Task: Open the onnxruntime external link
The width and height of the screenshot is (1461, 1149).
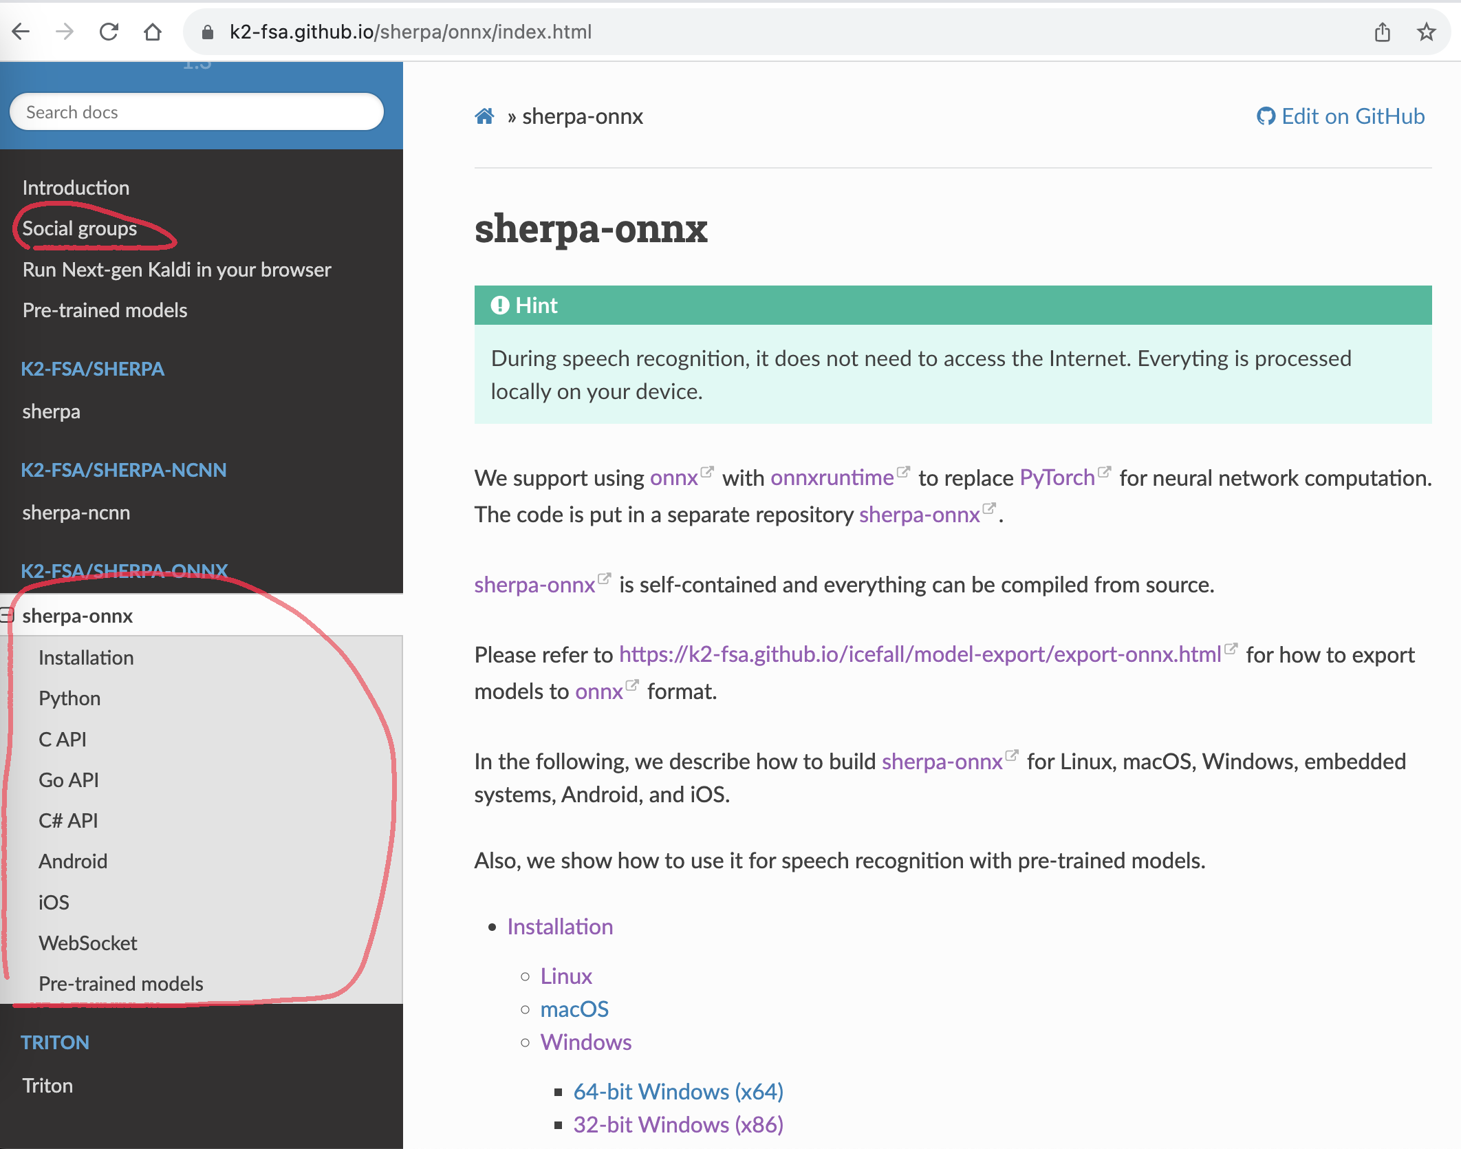Action: tap(832, 477)
